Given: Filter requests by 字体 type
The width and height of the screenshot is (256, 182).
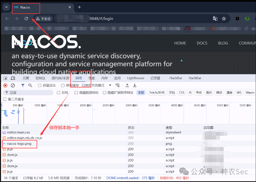Looking at the screenshot, I should [x=199, y=93].
